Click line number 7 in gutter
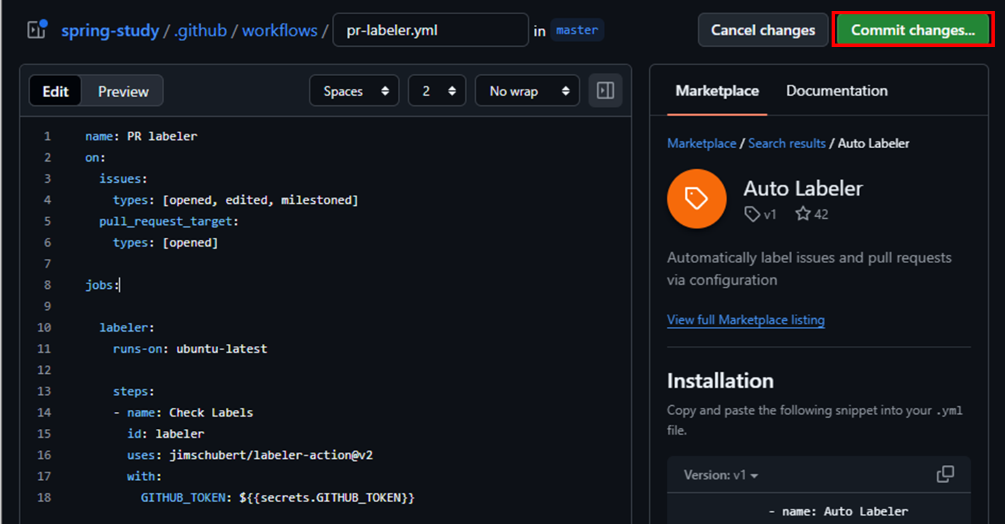 click(x=47, y=264)
